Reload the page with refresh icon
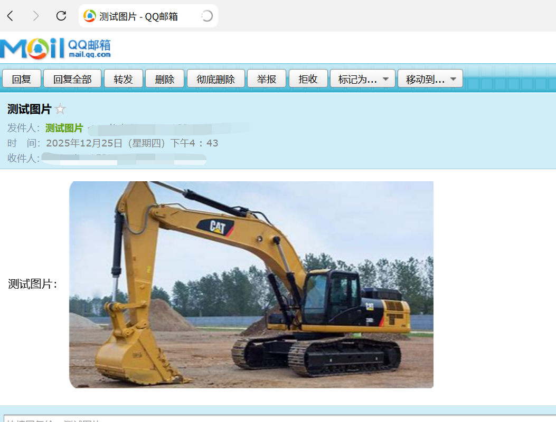 coord(61,16)
